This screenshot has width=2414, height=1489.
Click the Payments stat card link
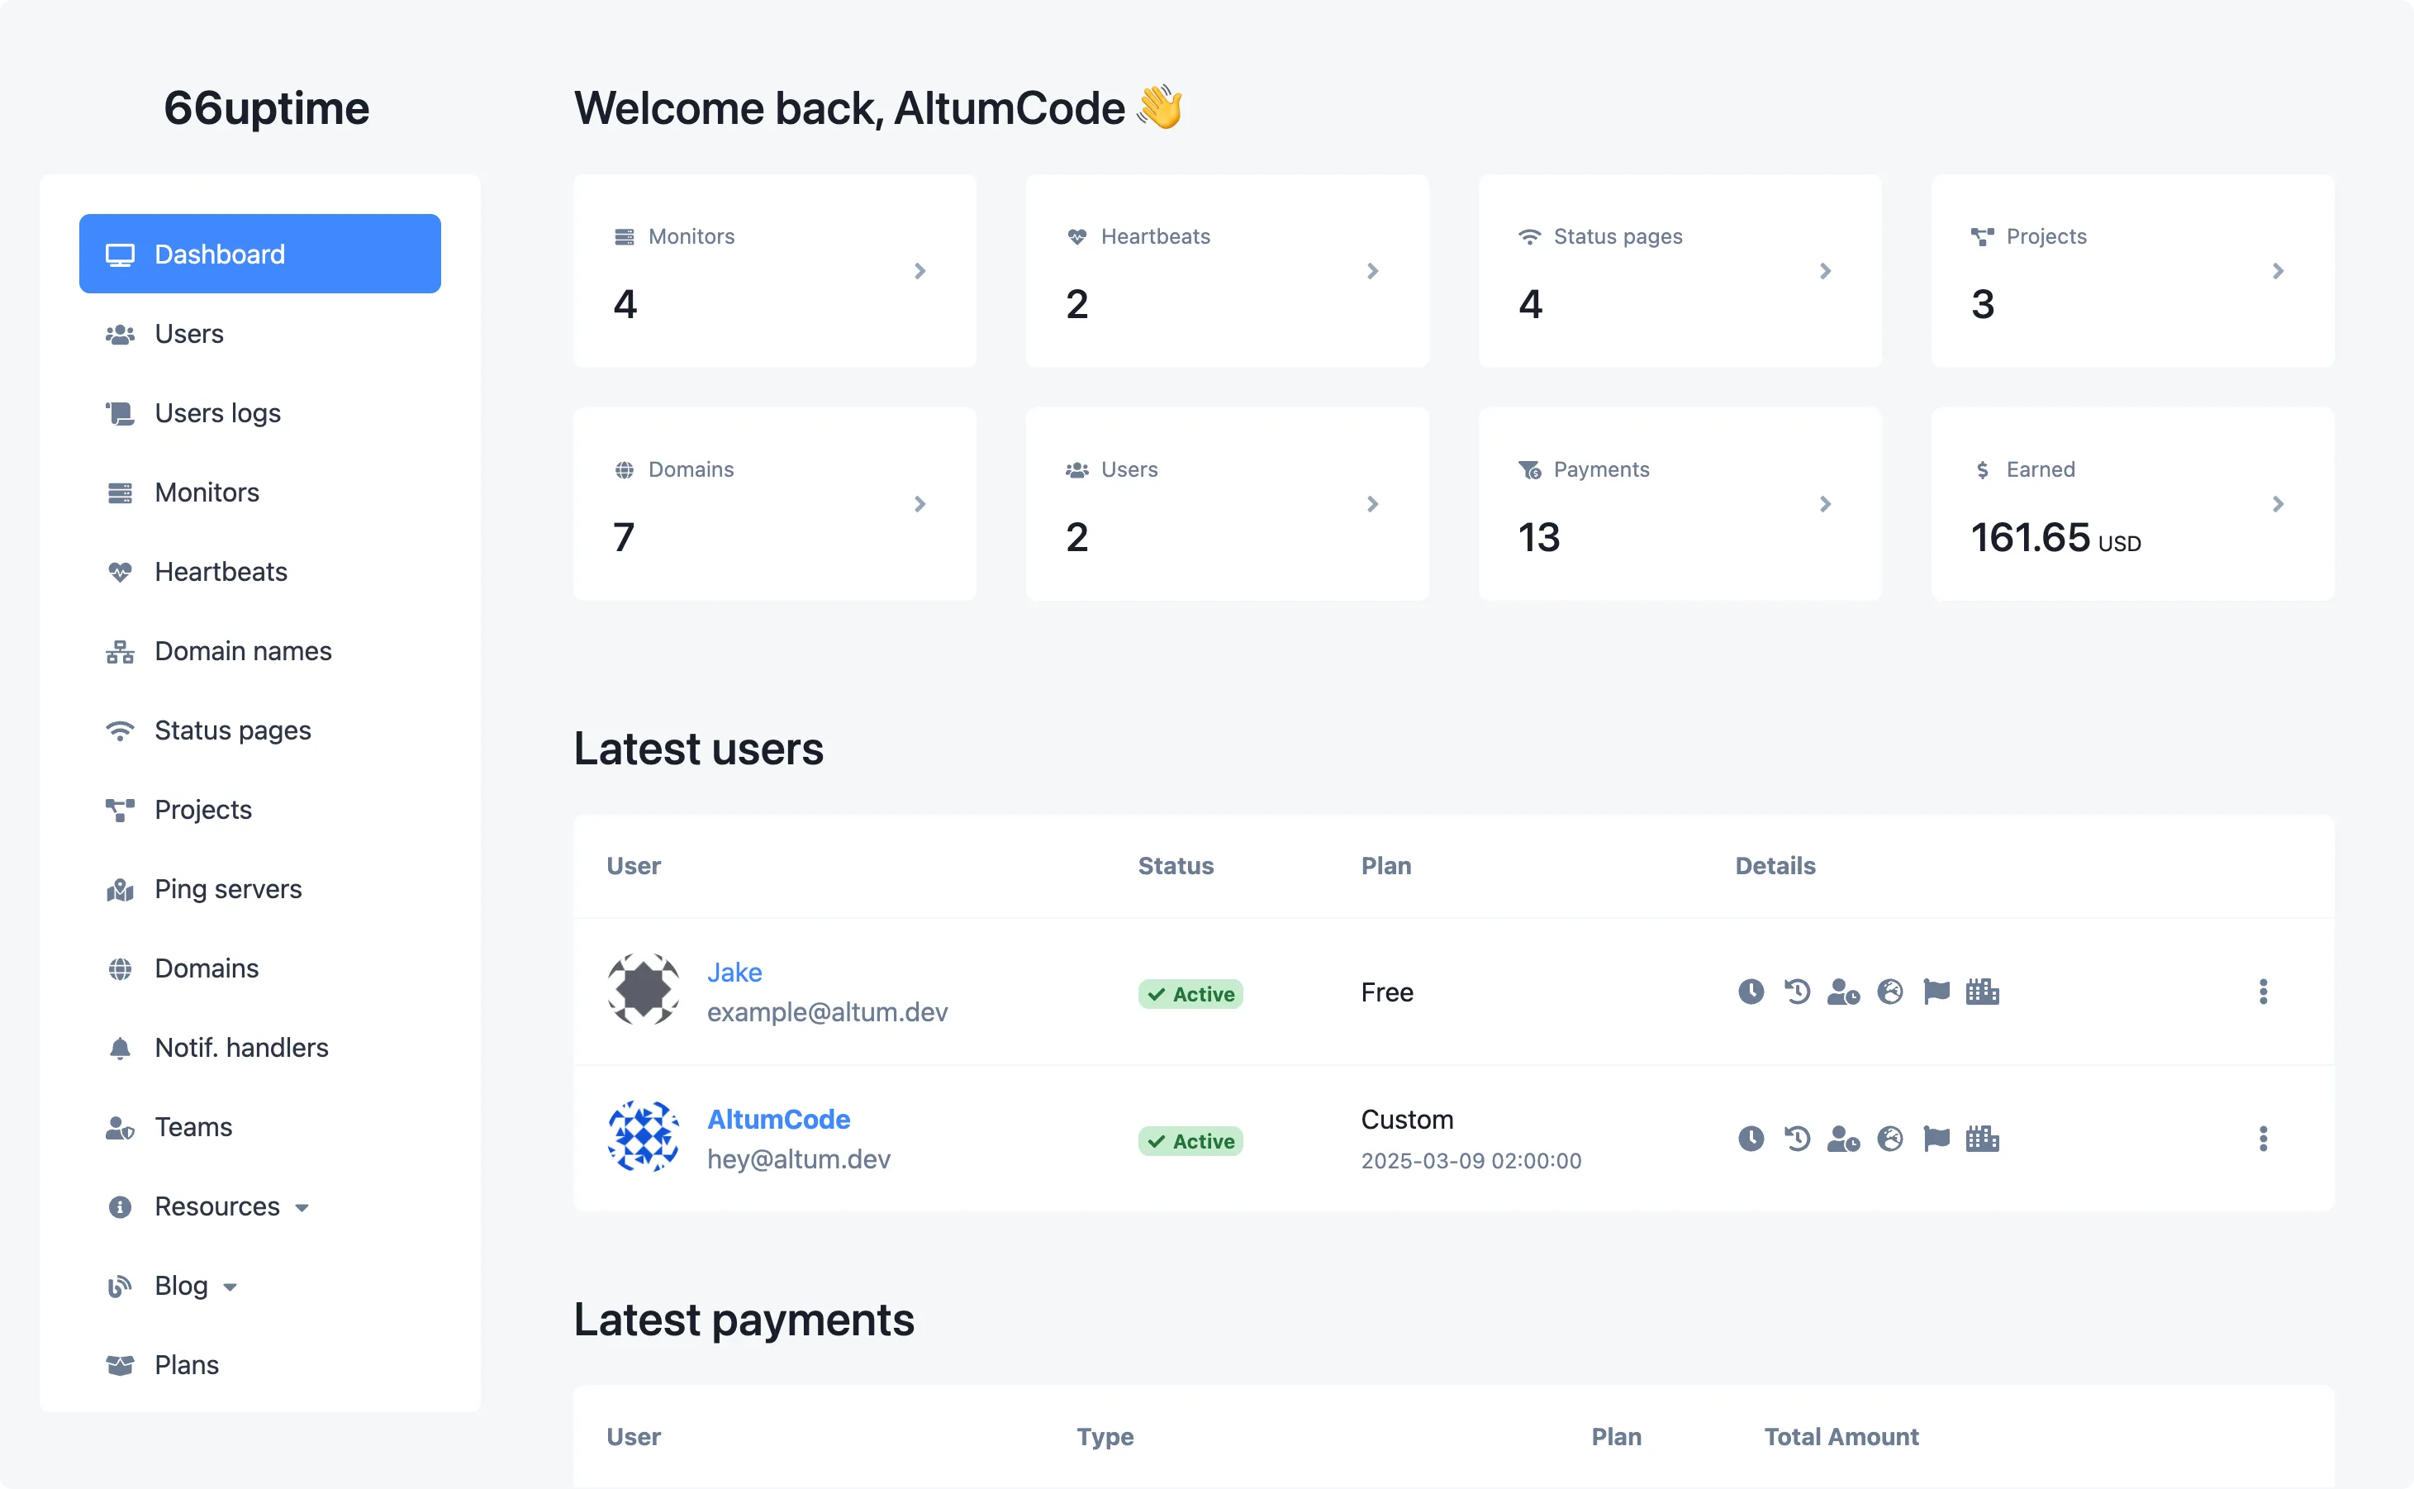click(1822, 502)
